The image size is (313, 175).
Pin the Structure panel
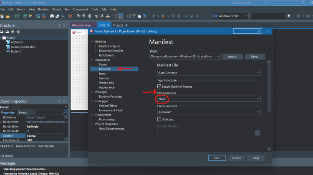click(x=60, y=25)
